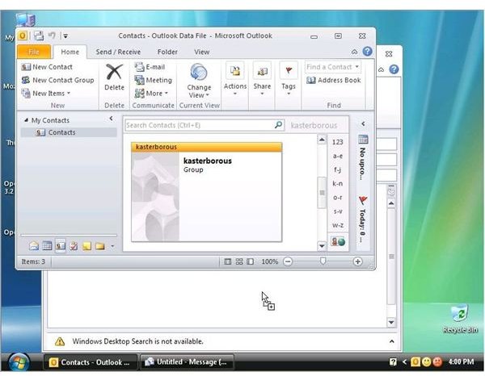The width and height of the screenshot is (485, 376).
Task: Minimize the navigation pane
Action: [111, 119]
